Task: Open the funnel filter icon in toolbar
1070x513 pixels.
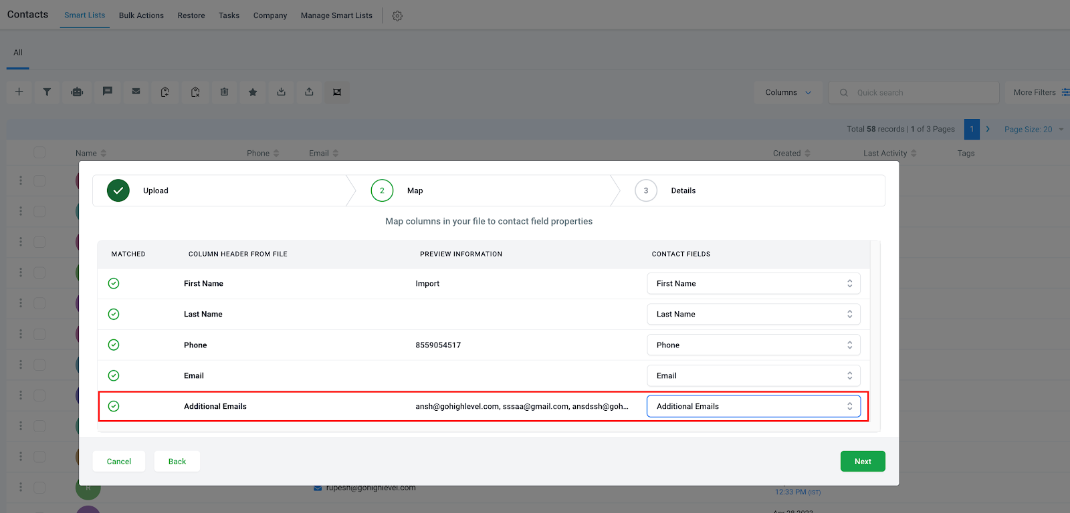Action: tap(47, 92)
